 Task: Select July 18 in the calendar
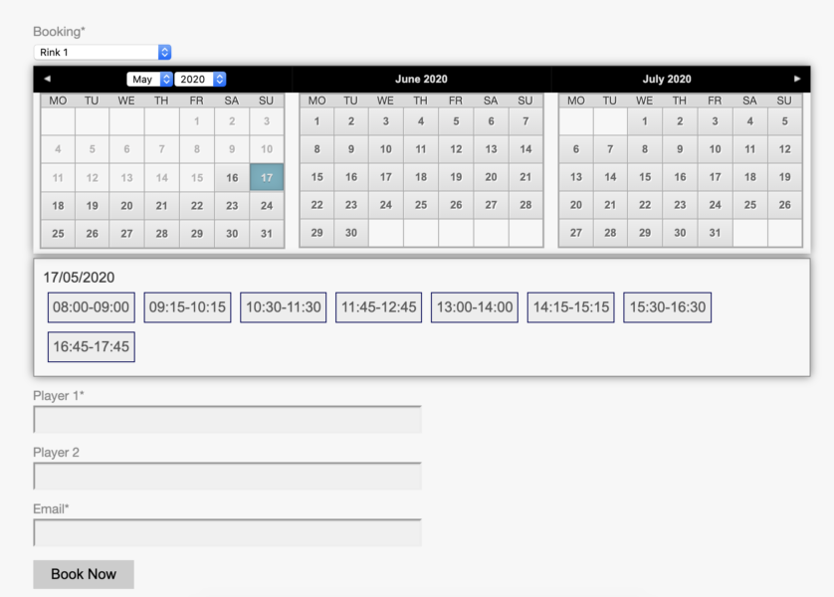coord(750,177)
